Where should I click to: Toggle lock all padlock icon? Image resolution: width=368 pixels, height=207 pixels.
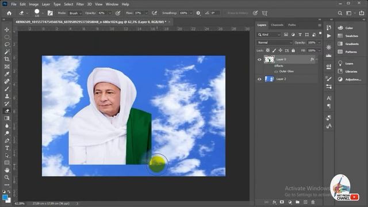293,51
